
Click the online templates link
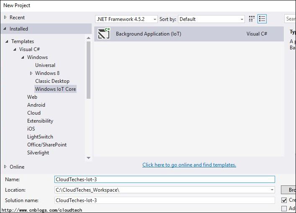click(x=189, y=165)
